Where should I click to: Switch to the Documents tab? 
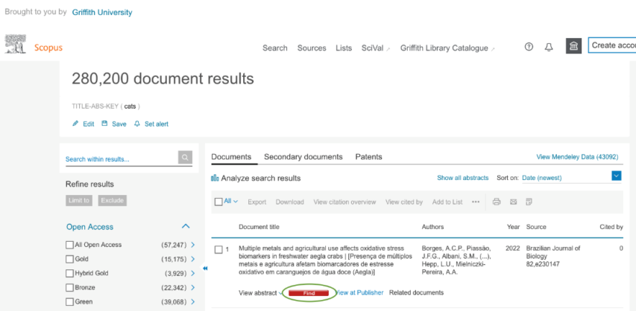[x=231, y=157]
